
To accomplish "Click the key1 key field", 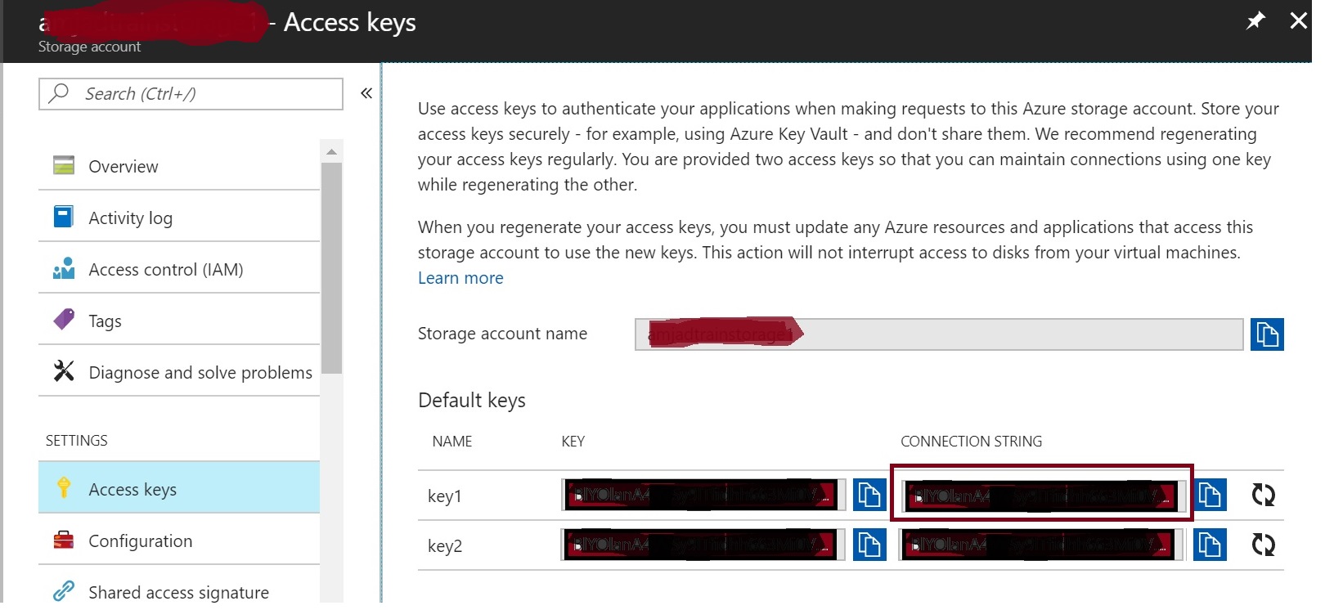I will pyautogui.click(x=703, y=496).
